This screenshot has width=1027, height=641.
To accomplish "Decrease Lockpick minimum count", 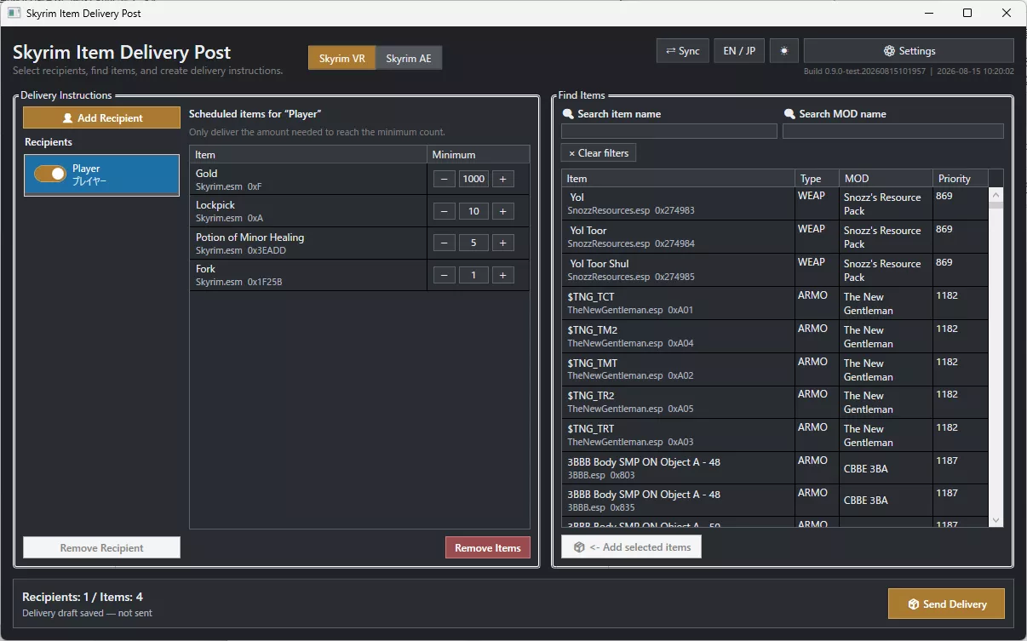I will [x=445, y=211].
